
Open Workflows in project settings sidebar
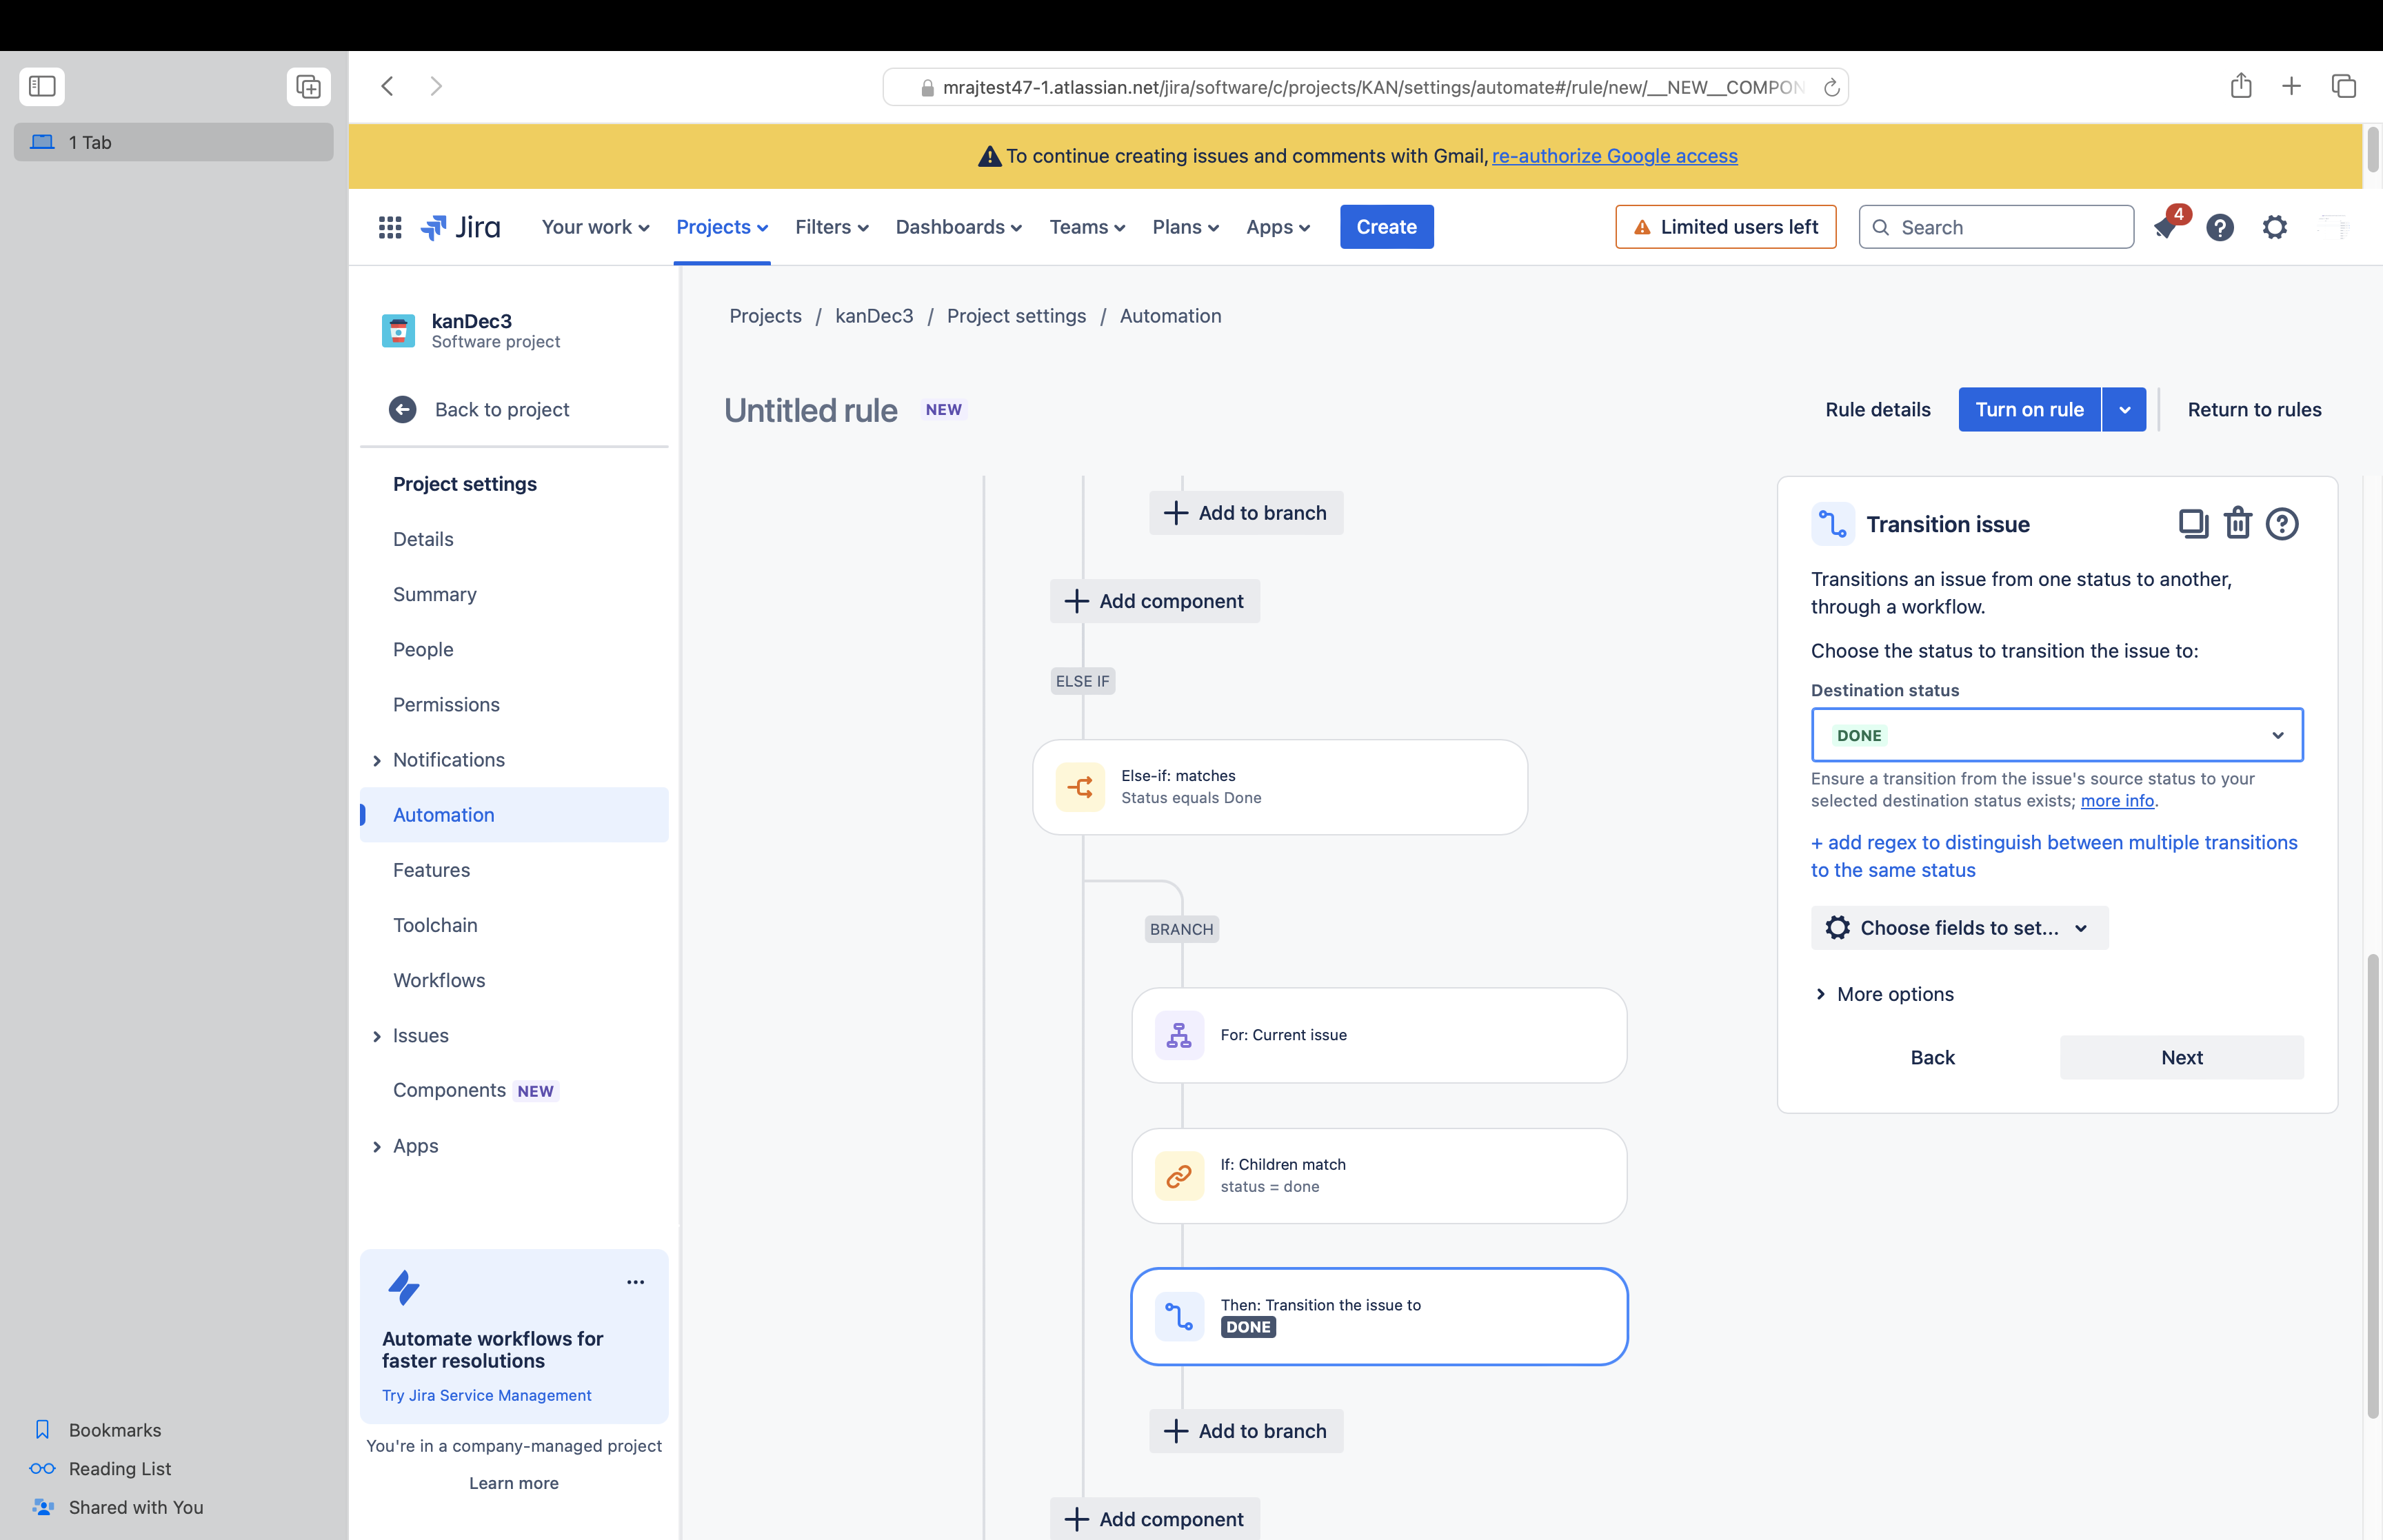tap(439, 980)
